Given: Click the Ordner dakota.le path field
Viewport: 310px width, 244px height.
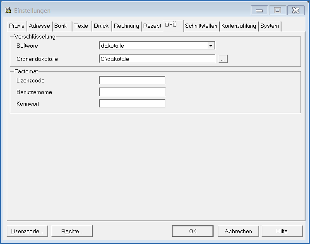Looking at the screenshot, I should (x=157, y=59).
